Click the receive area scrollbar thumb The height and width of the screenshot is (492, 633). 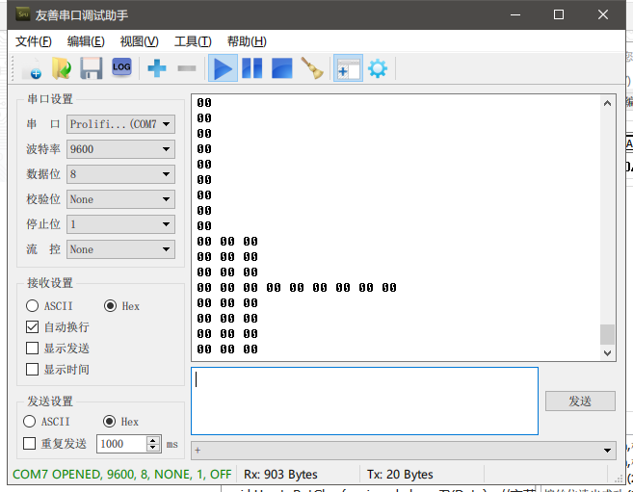(607, 334)
